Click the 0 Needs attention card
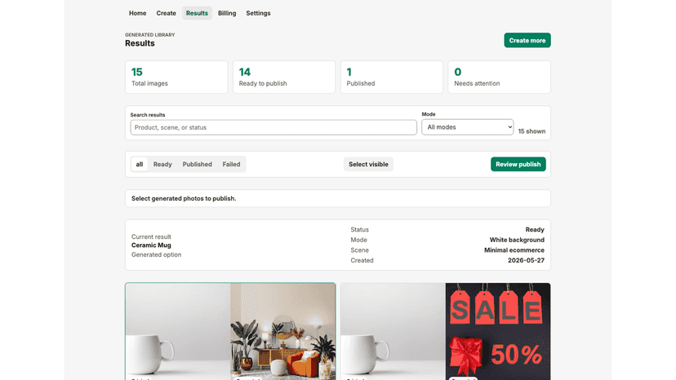676x380 pixels. 499,77
